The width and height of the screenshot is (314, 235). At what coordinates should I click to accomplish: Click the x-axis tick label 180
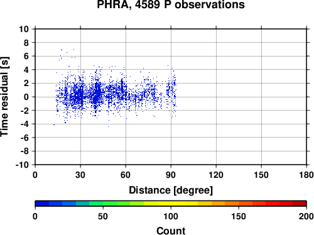pos(306,175)
